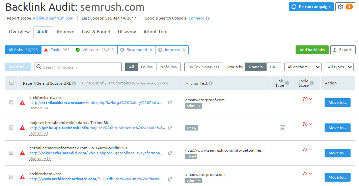The image size is (359, 186).
Task: Filter by Follow links
Action: click(147, 67)
